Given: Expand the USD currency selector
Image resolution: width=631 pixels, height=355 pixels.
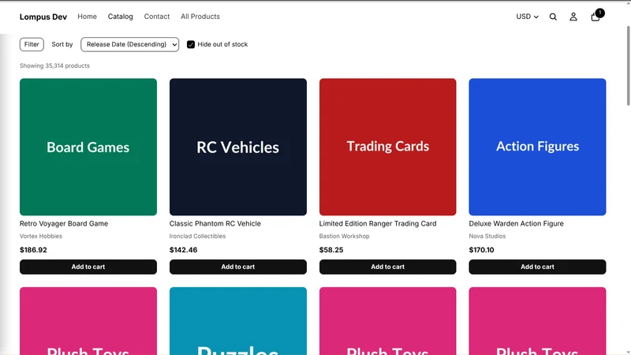Looking at the screenshot, I should [527, 17].
